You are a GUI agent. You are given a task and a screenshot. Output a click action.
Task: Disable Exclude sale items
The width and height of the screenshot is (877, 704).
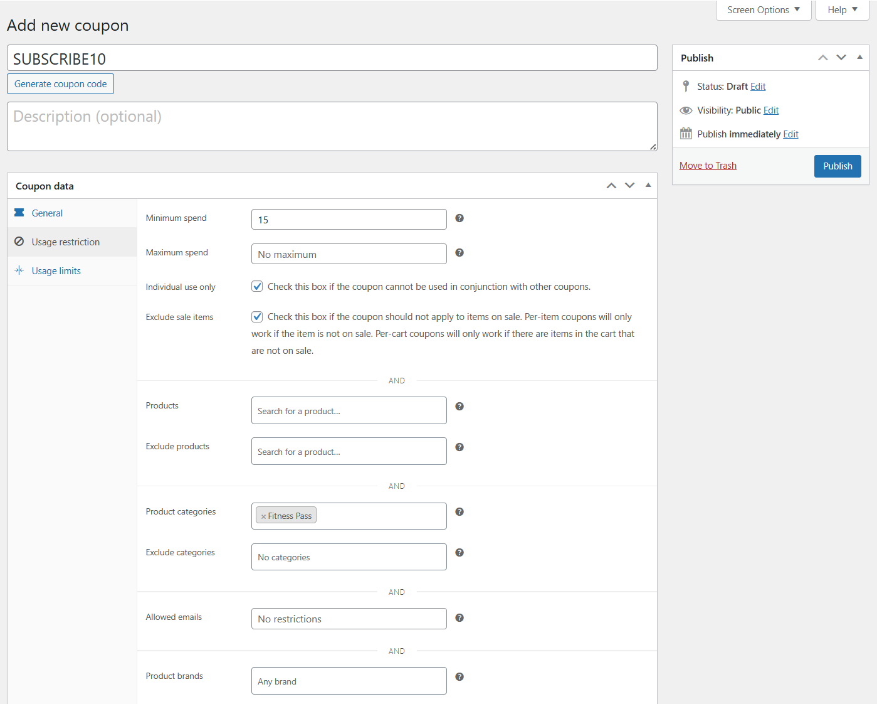coord(257,316)
